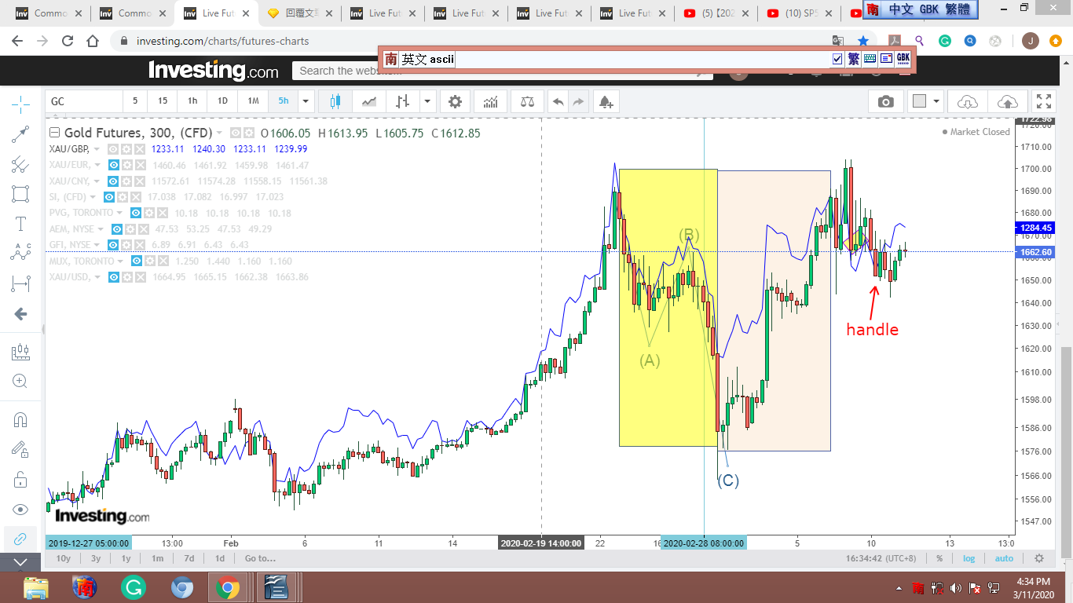The image size is (1073, 603).
Task: Toggle XAU/EUR series visibility
Action: (x=114, y=165)
